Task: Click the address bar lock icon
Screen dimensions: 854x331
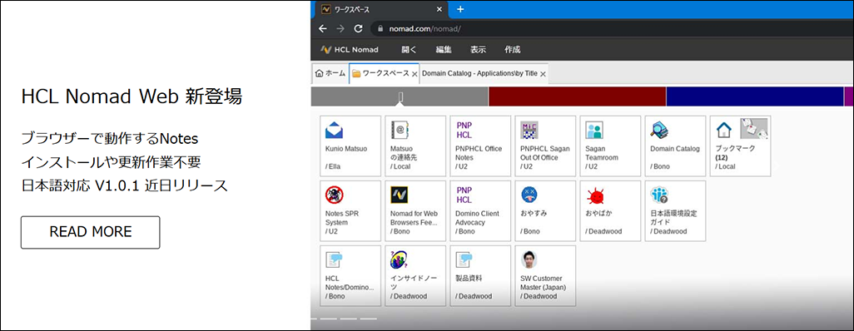Action: click(380, 28)
